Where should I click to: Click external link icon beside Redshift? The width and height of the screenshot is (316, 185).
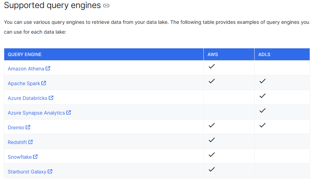[x=31, y=142]
